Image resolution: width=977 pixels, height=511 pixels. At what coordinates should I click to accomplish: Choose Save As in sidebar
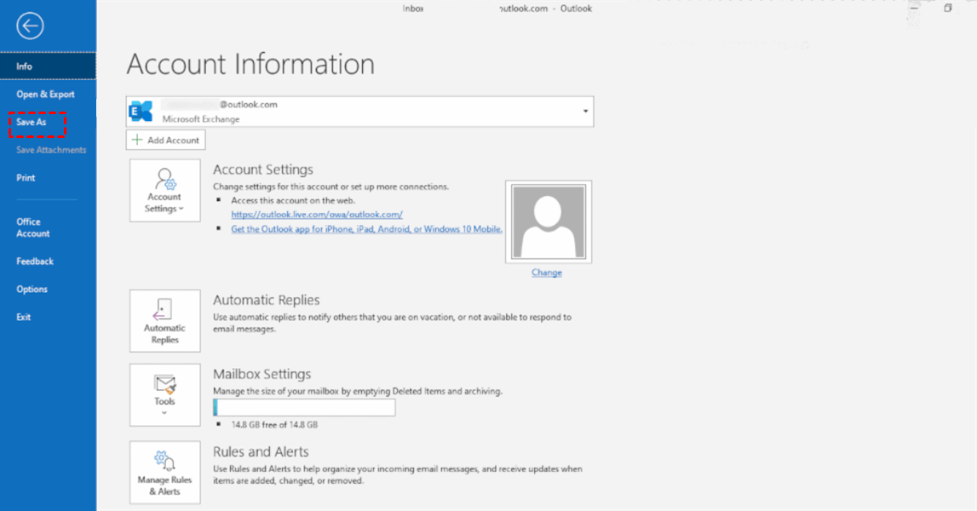(32, 123)
